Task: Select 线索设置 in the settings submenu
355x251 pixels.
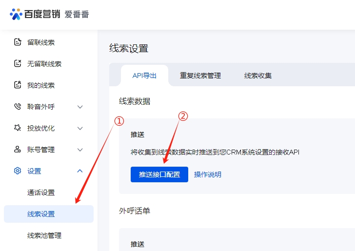Action: pyautogui.click(x=41, y=214)
